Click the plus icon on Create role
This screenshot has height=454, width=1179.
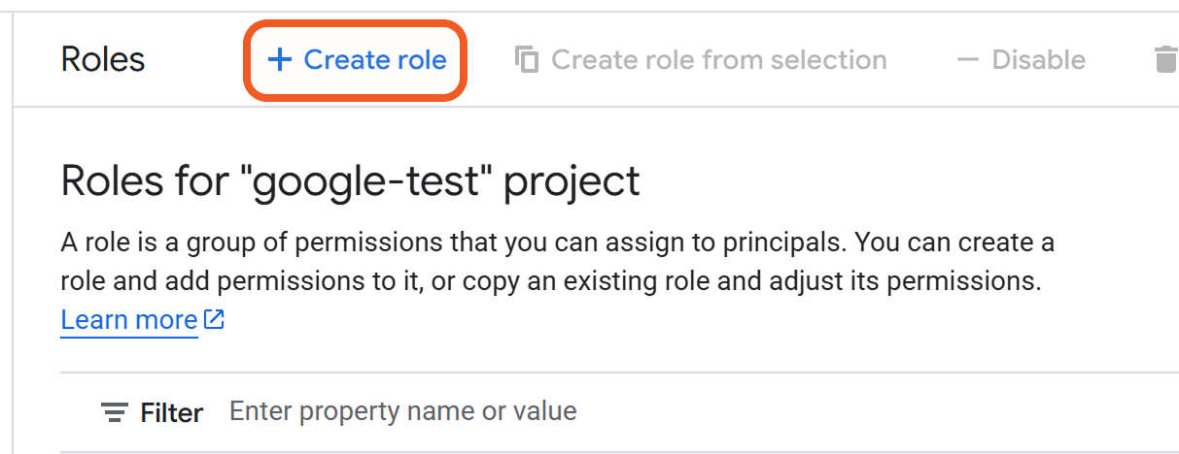tap(279, 60)
